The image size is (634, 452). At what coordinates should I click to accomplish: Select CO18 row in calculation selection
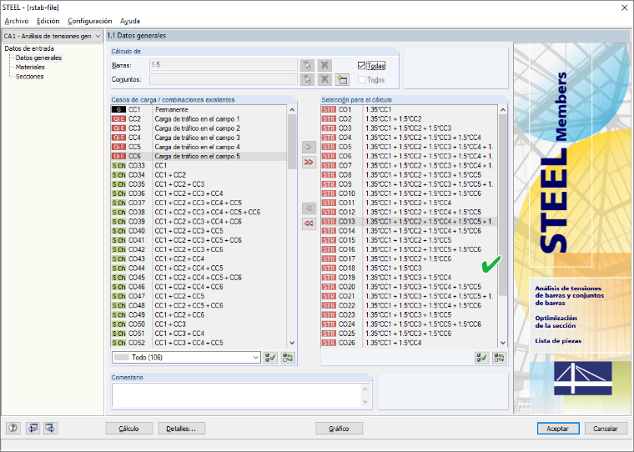pos(410,268)
